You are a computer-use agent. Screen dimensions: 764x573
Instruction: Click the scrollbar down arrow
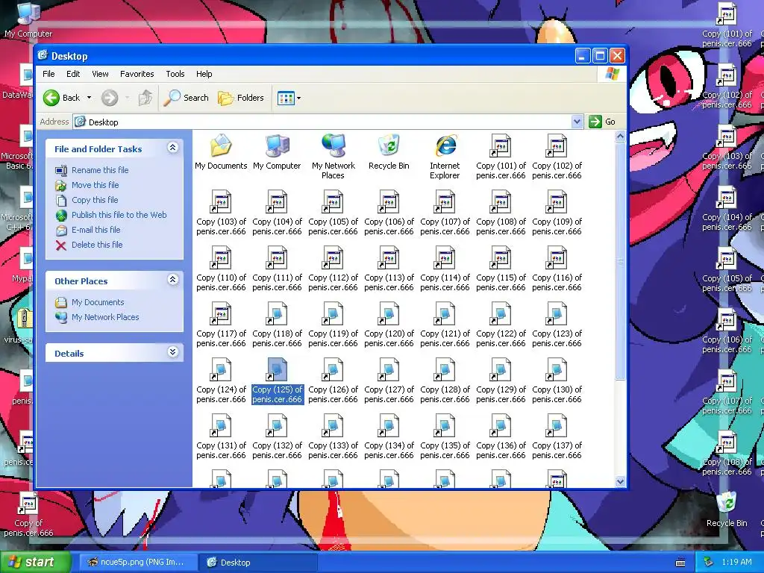620,481
